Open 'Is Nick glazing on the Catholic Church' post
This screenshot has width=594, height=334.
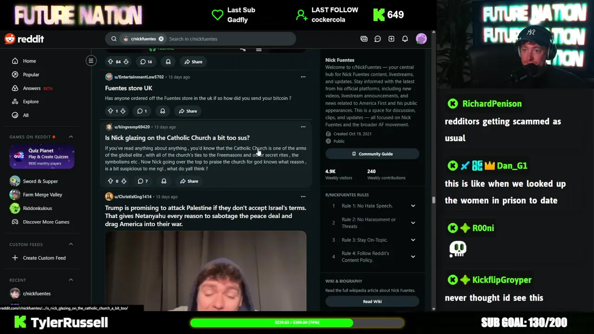click(177, 138)
